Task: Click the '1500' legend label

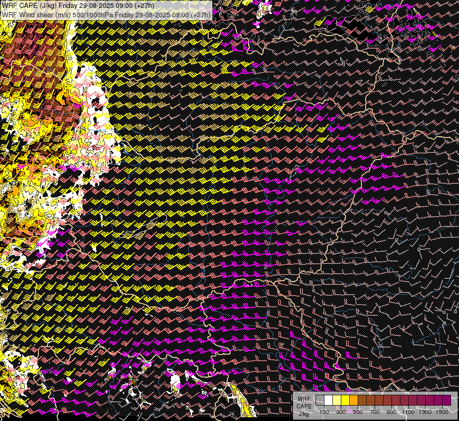Action: coord(442,412)
